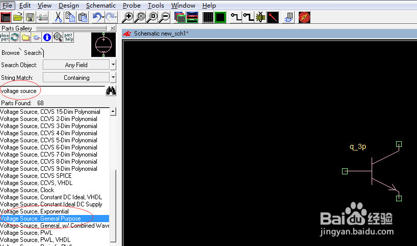Click the new gate symbol icon

[x=36, y=38]
